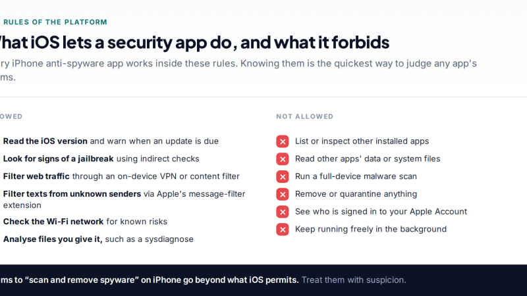Click red X icon beside Remove or quarantine anything
527x296 pixels.
[x=283, y=194]
